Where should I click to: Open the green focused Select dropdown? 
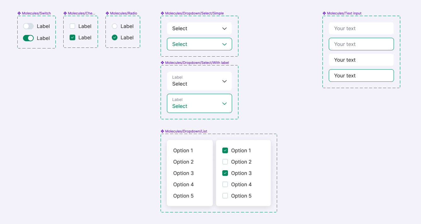[x=199, y=44]
